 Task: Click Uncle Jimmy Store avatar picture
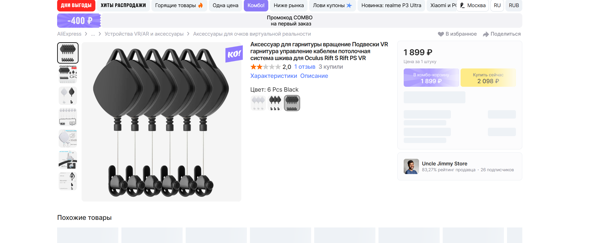pyautogui.click(x=411, y=166)
